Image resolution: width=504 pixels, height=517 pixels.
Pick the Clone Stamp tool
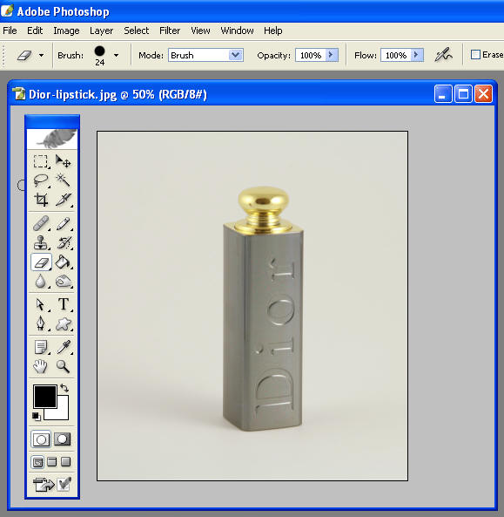(41, 242)
